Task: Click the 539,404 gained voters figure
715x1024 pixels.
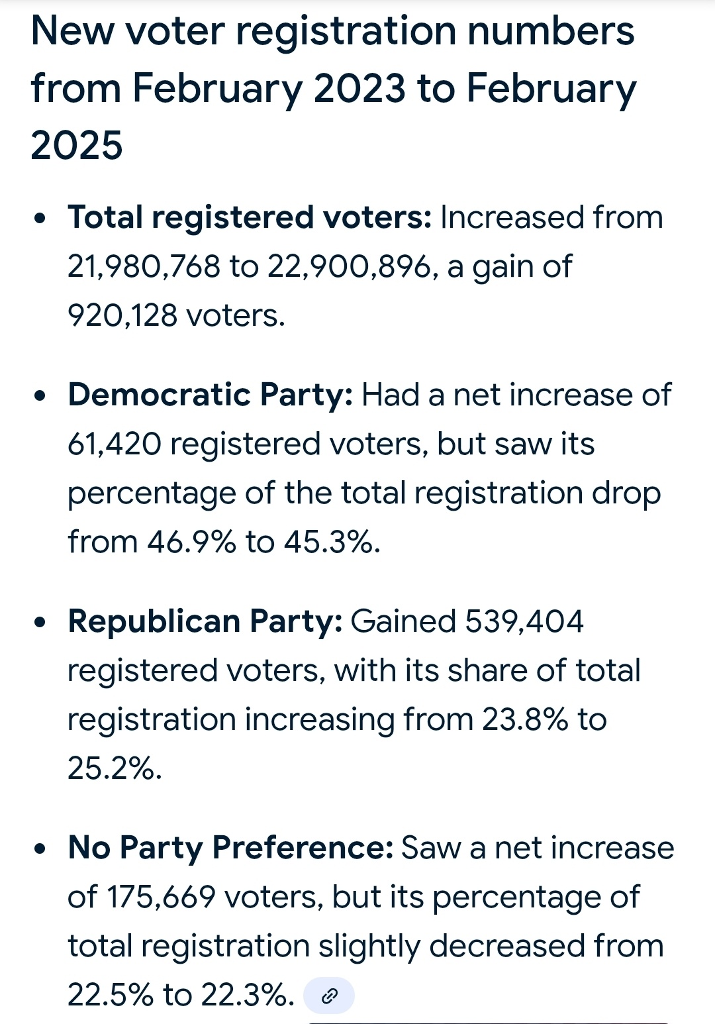Action: (524, 622)
